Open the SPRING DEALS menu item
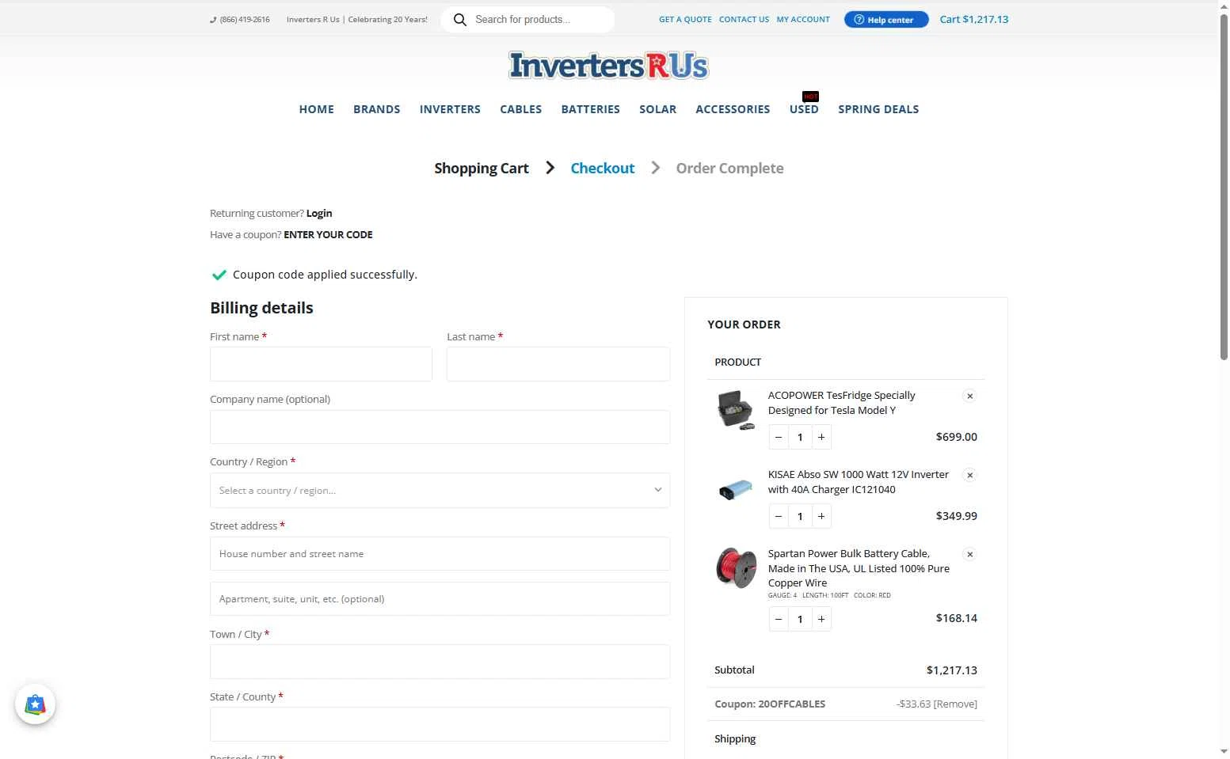Screen dimensions: 1230x759 878,109
